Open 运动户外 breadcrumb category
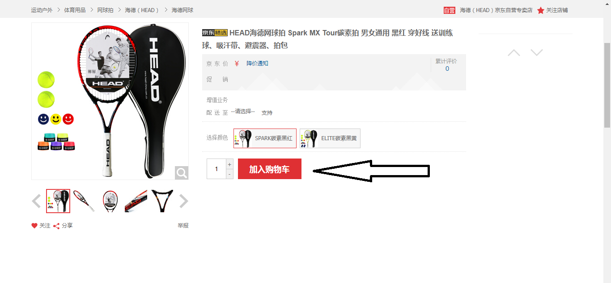 42,10
